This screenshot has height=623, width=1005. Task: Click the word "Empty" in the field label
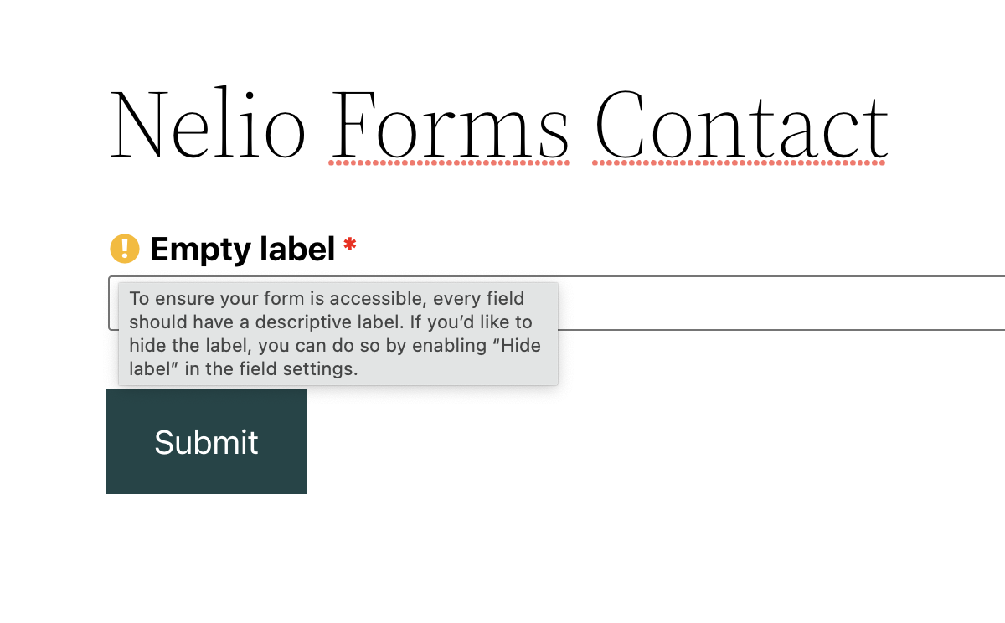click(196, 249)
